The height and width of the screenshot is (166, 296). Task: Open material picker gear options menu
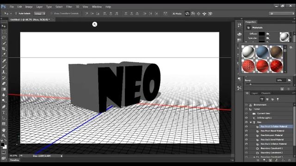click(291, 47)
